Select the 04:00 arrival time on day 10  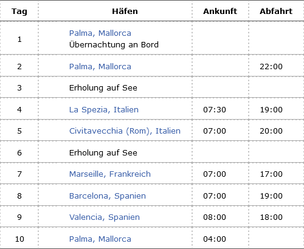pyautogui.click(x=215, y=239)
